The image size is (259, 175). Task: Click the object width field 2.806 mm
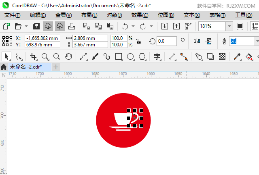tap(90, 38)
